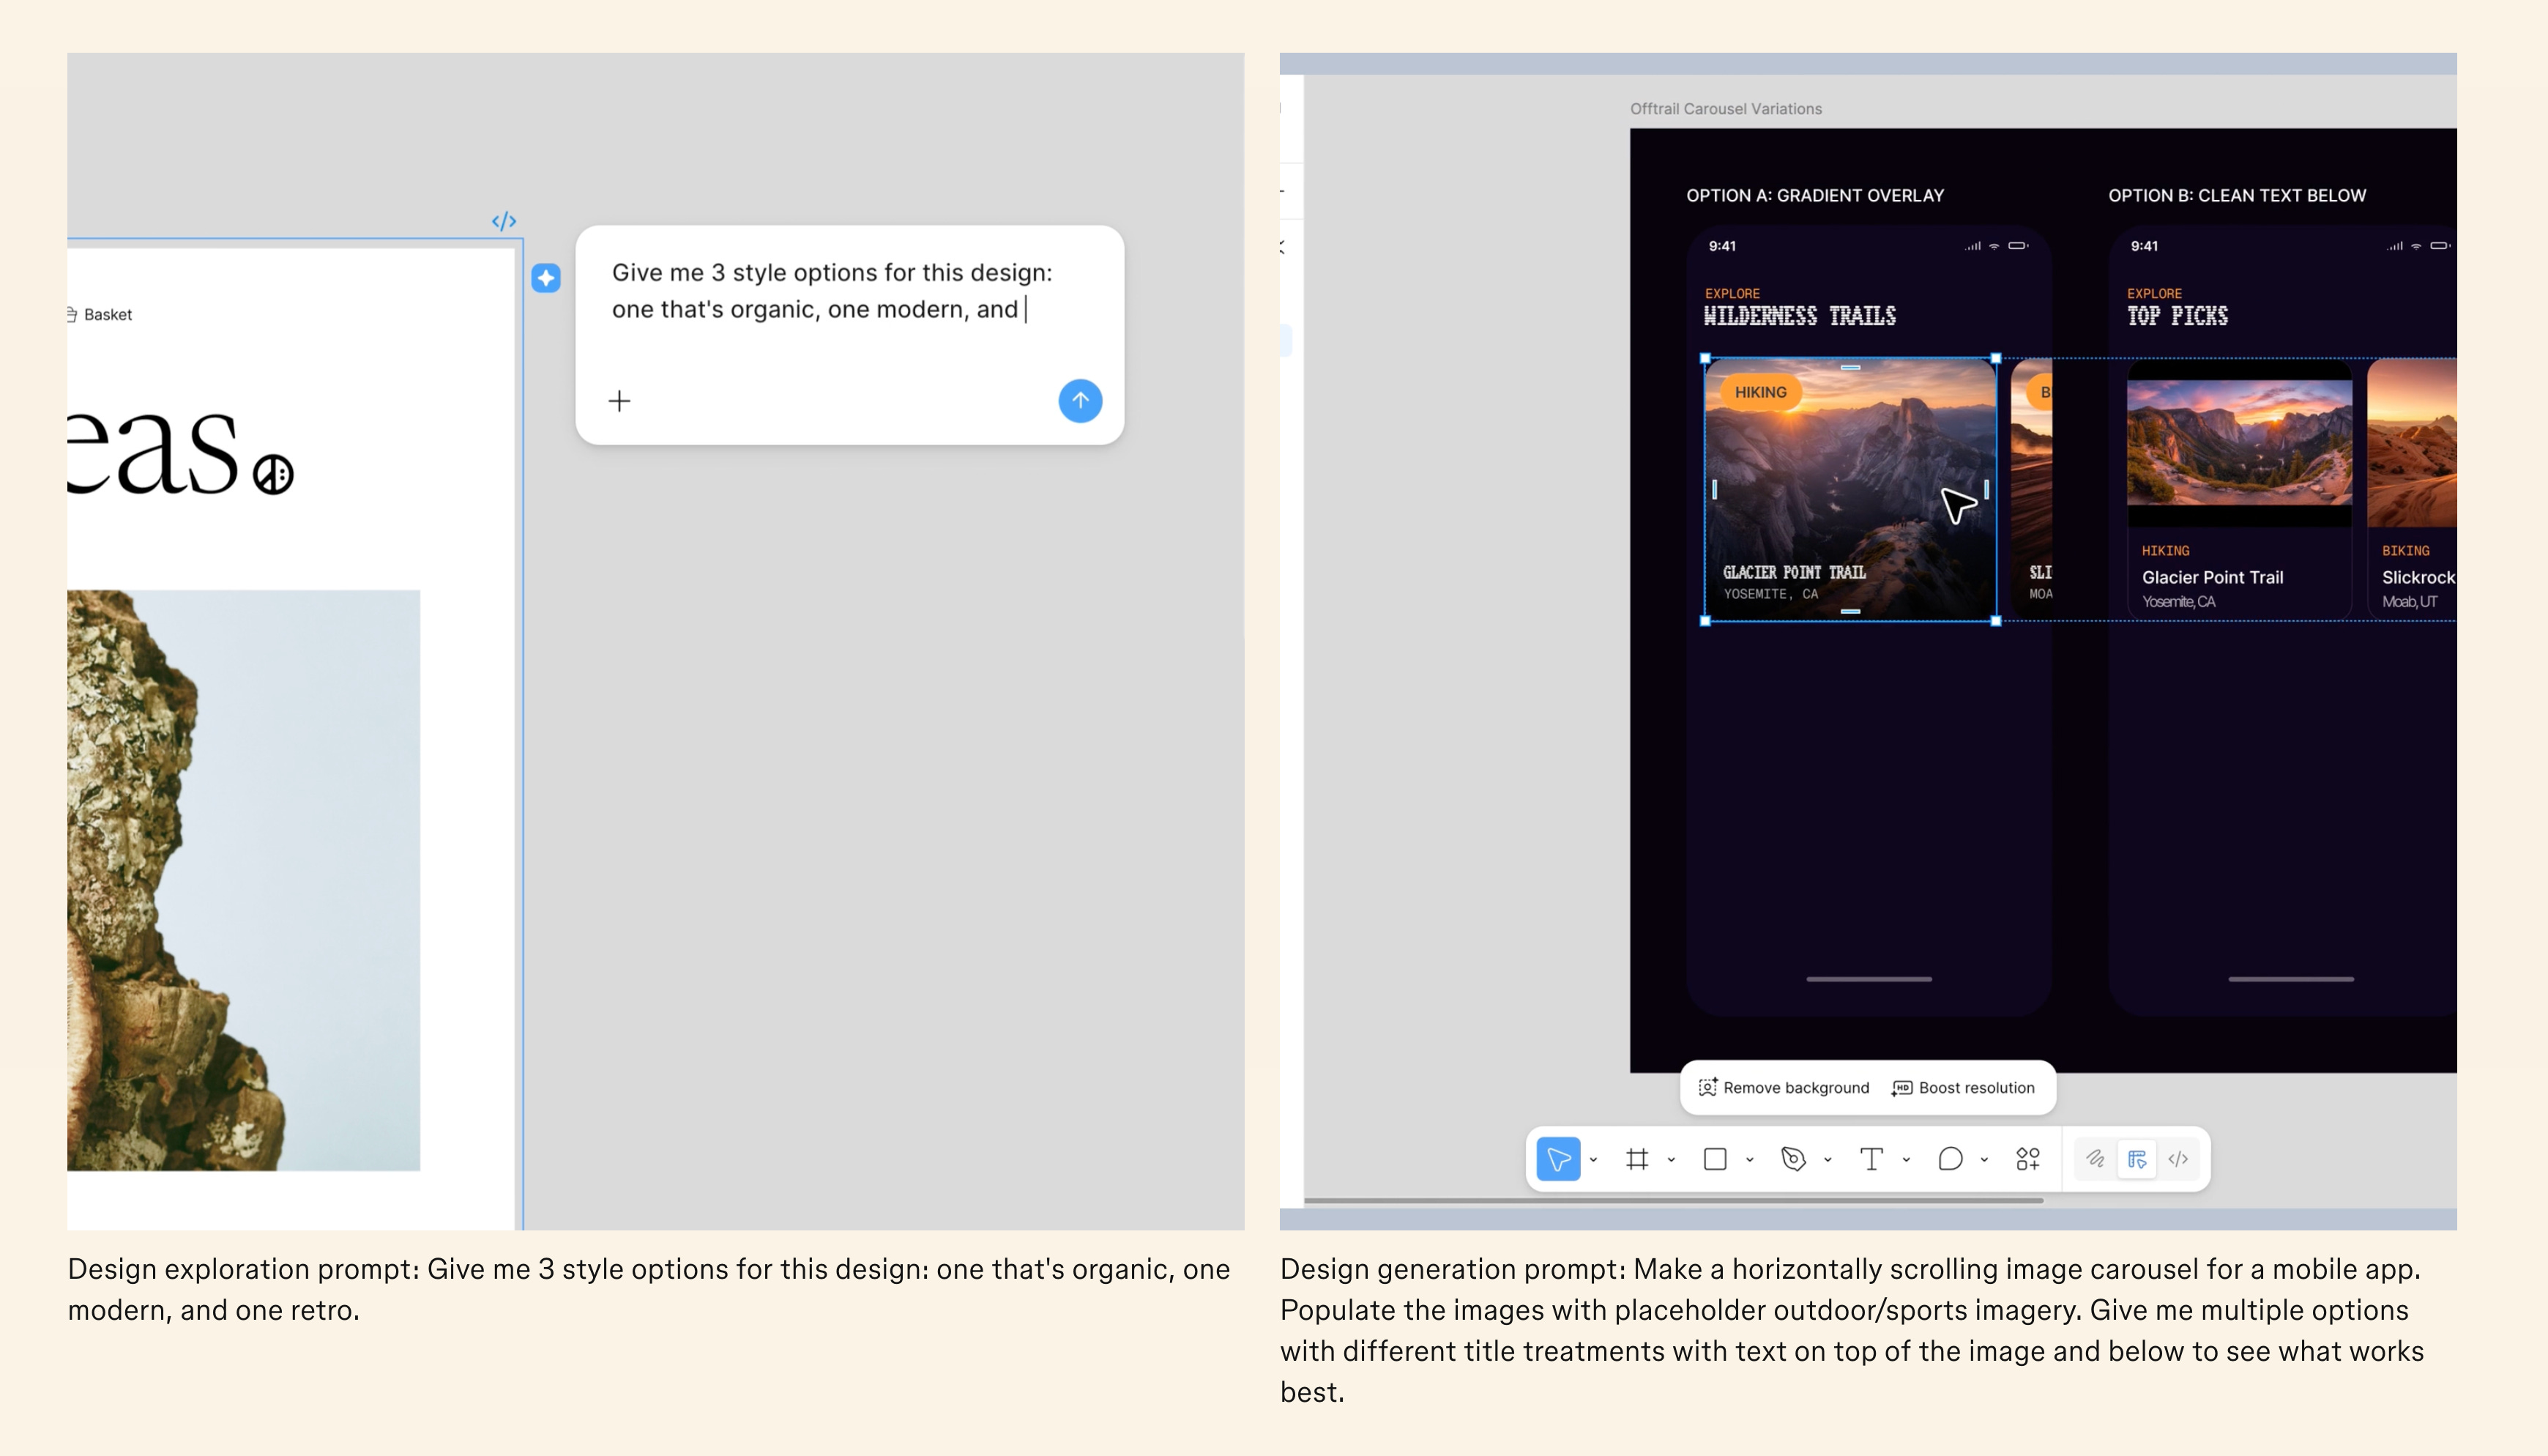The height and width of the screenshot is (1456, 2548).
Task: Select the Offtrail Carousel Variations frame label
Action: (1726, 109)
